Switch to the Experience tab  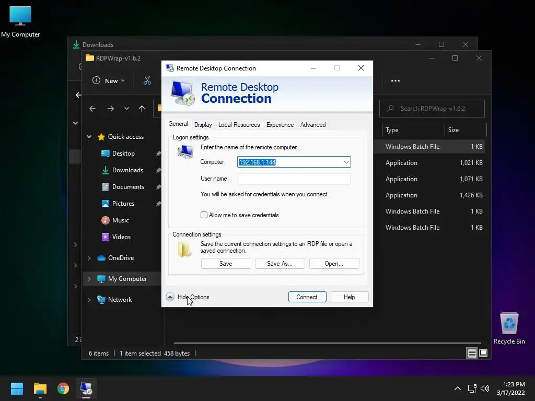click(280, 125)
